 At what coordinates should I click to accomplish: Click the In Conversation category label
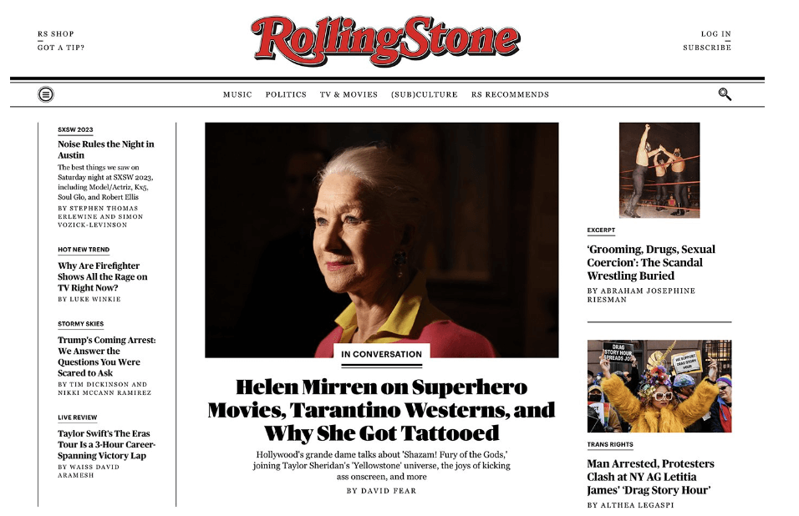[x=382, y=354]
